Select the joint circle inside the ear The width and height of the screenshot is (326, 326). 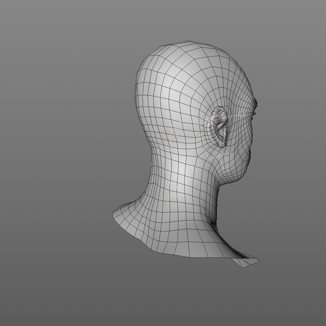[x=219, y=115]
